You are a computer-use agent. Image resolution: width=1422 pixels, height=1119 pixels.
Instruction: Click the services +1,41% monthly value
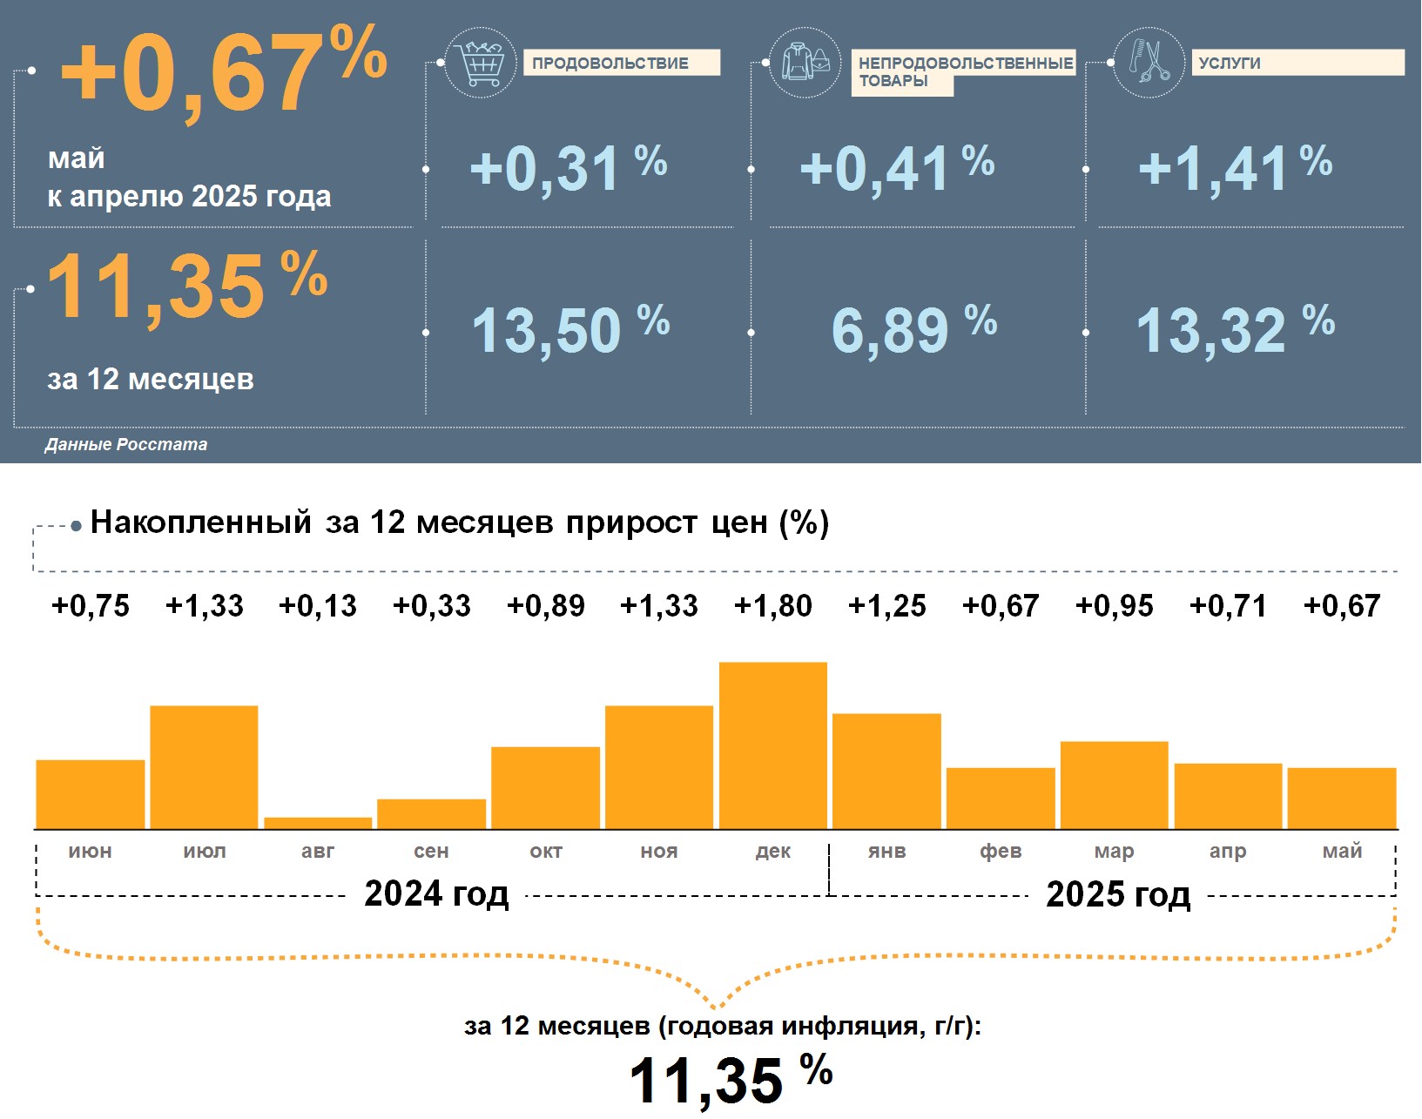pyautogui.click(x=1235, y=168)
